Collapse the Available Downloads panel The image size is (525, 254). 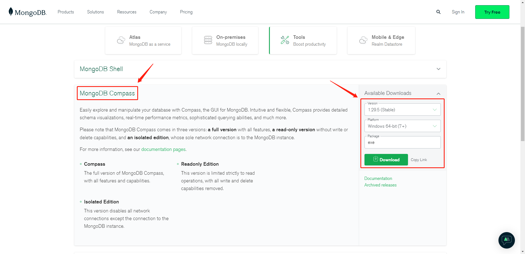(x=438, y=94)
